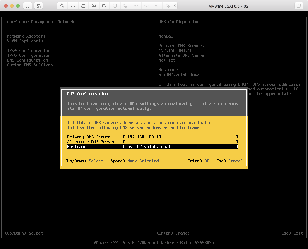The height and width of the screenshot is (249, 308).
Task: Choose Custom DNS Suffixes entry
Action: pyautogui.click(x=30, y=65)
